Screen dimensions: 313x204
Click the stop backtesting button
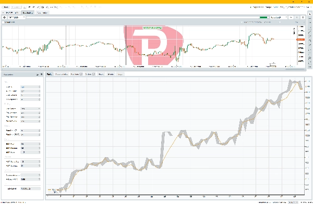click(x=297, y=17)
